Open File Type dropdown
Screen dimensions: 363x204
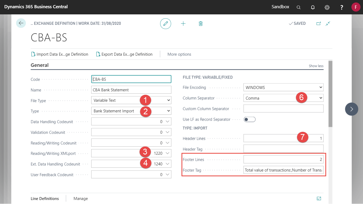[131, 100]
